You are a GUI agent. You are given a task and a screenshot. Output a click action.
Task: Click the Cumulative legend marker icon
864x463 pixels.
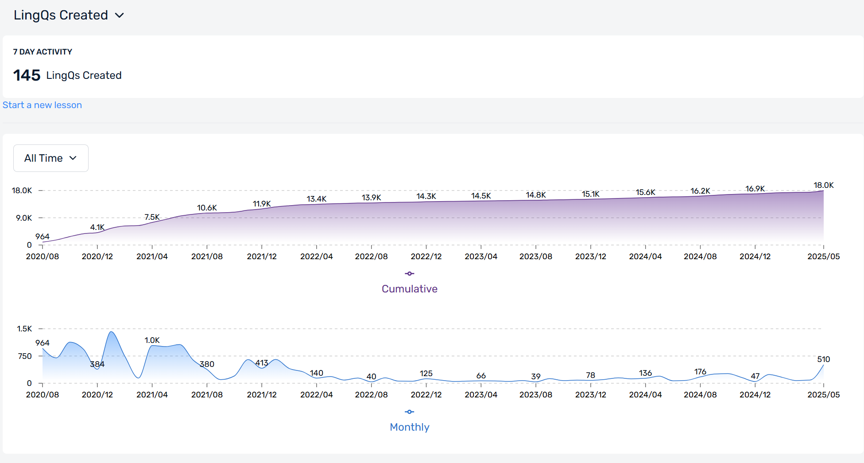410,274
